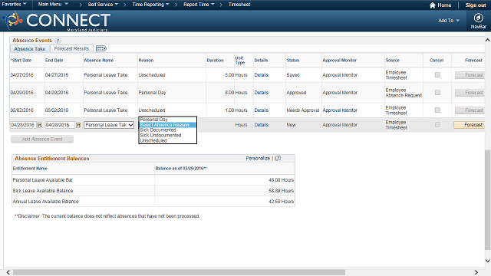
Task: Choose Unscheduled option in reason list
Action: tap(167, 140)
